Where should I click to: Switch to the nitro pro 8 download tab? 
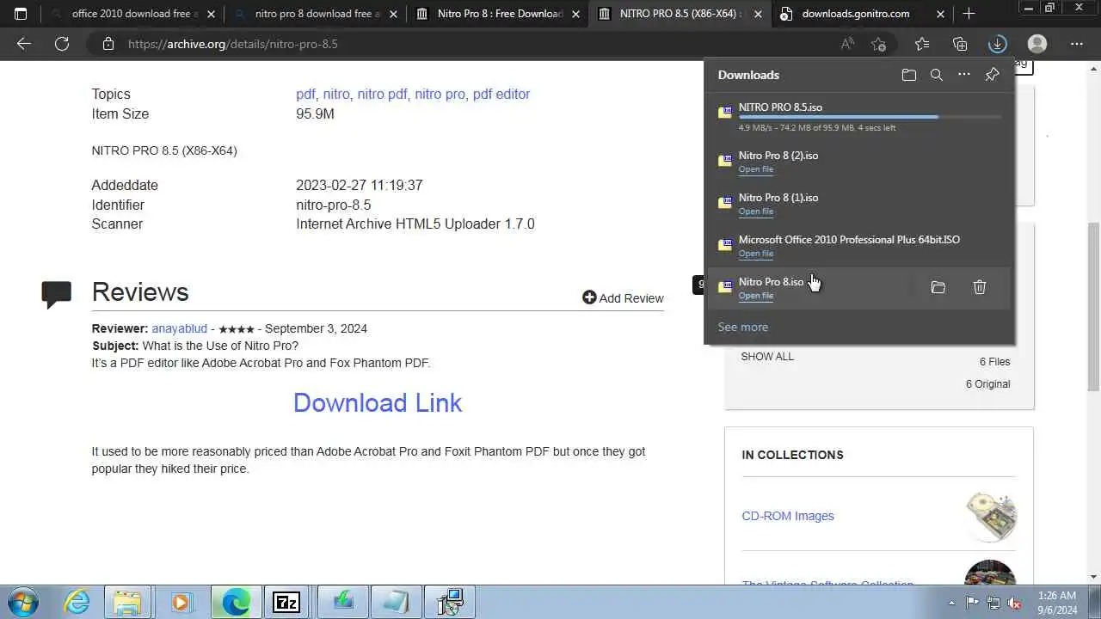[317, 14]
